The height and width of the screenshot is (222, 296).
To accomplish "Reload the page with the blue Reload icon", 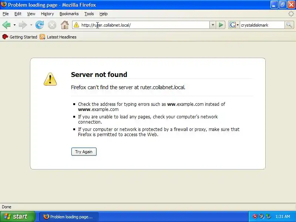I will (x=40, y=25).
